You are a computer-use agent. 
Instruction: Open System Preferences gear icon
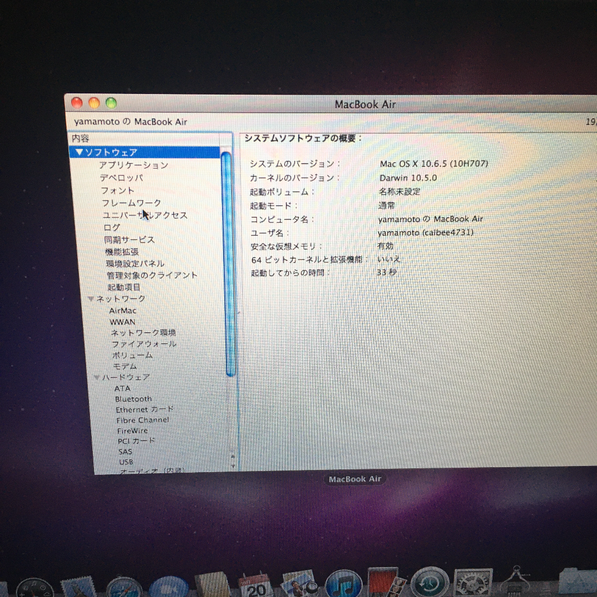pos(473,586)
